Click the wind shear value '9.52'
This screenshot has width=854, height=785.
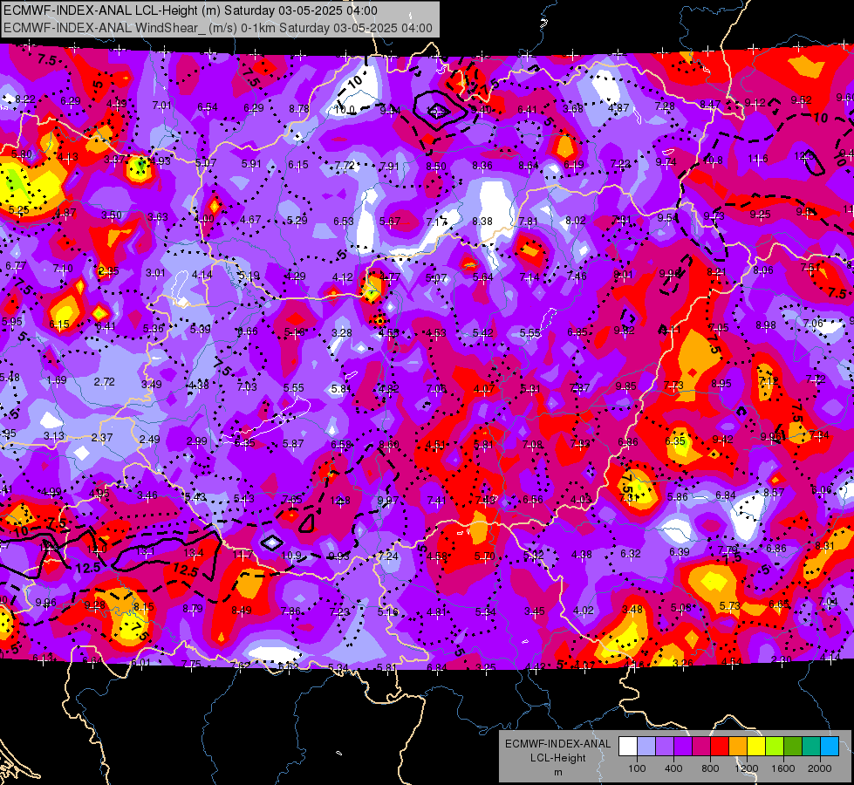coord(801,100)
